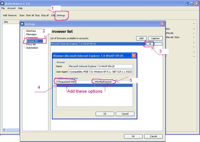Screen dimensions: 200x142
Task: Maximize the Multiclicker main window
Action: [x=191, y=3]
